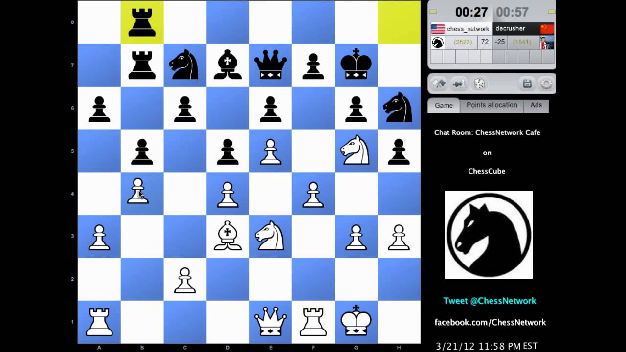Viewport: 626px width, 352px height.
Task: Switch to the Game tab
Action: (444, 105)
